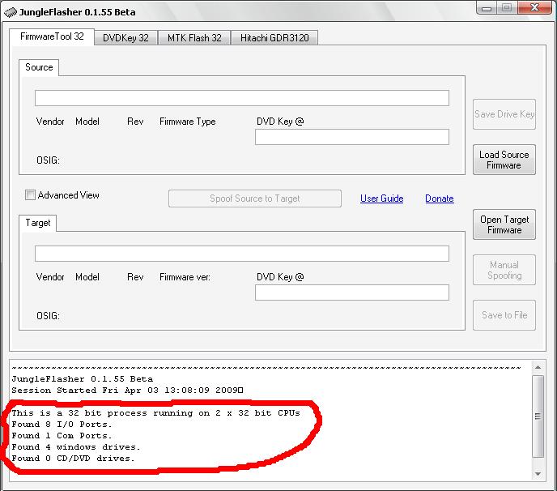
Task: Click the Manual Spoofing button
Action: 504,270
